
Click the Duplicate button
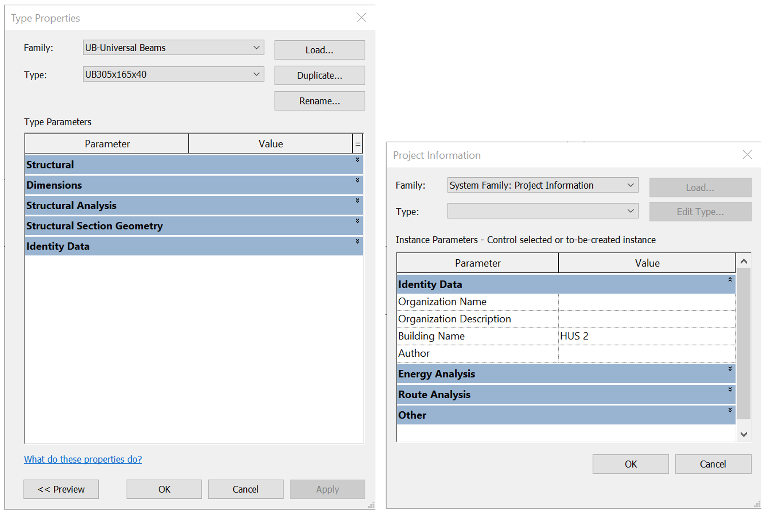tap(320, 76)
